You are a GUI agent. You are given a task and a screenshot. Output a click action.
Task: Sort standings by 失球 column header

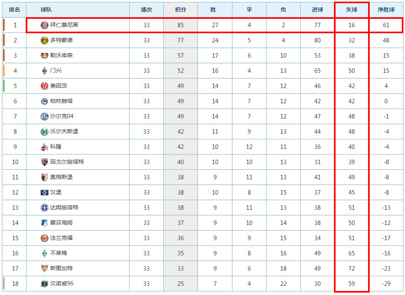[x=352, y=10]
